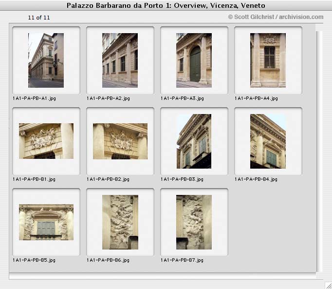
Task: Click filename label 1A1-PA-PB-B7.jpg
Action: 182,260
